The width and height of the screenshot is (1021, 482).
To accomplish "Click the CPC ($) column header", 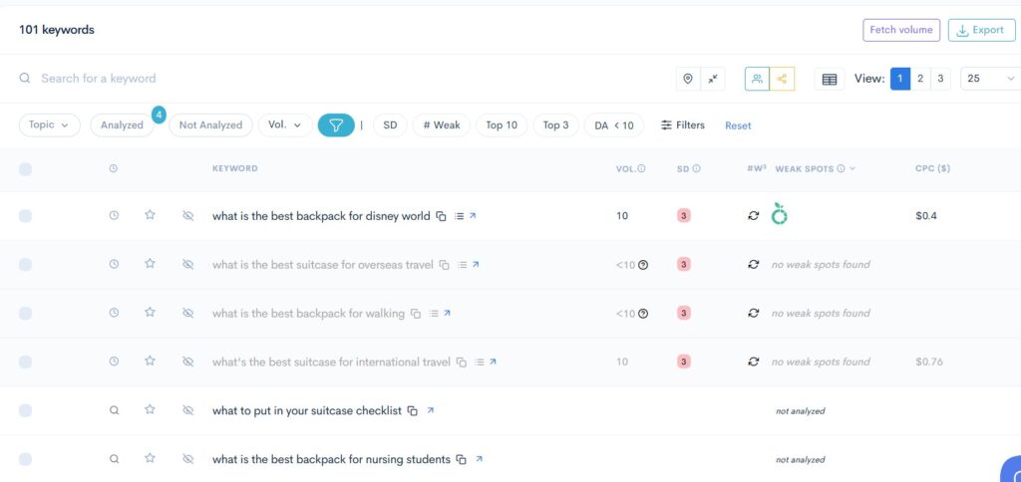I will coord(932,168).
